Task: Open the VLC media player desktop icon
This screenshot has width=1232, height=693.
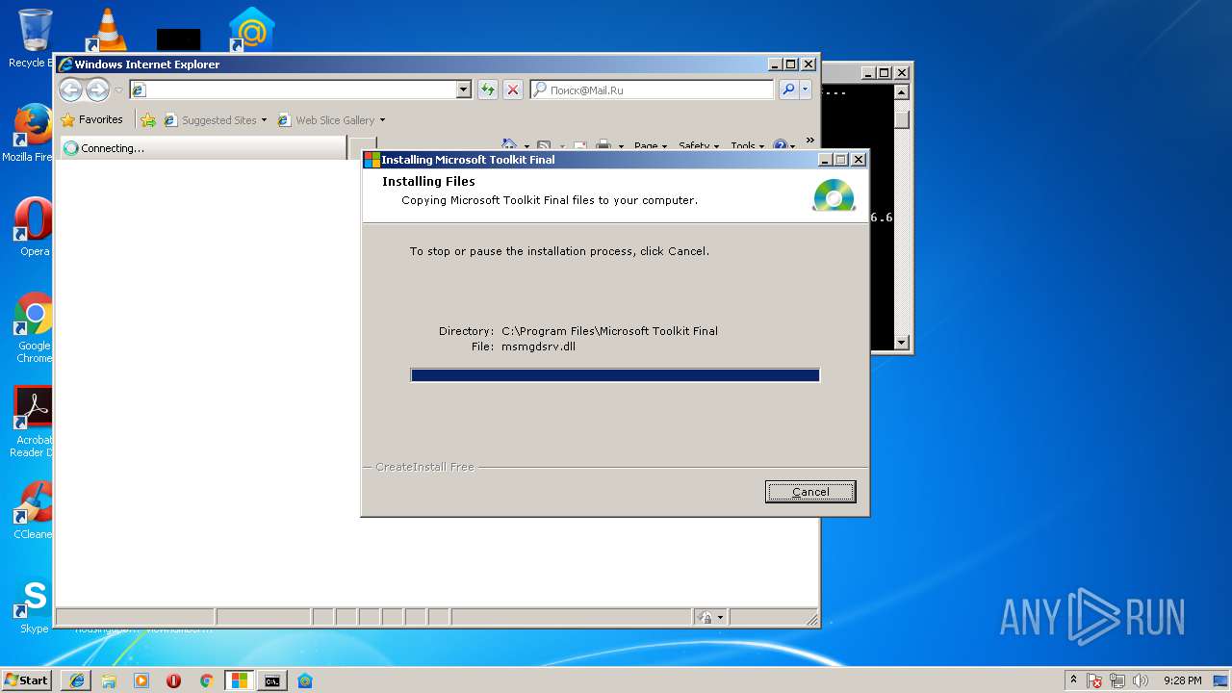Action: pos(107,31)
